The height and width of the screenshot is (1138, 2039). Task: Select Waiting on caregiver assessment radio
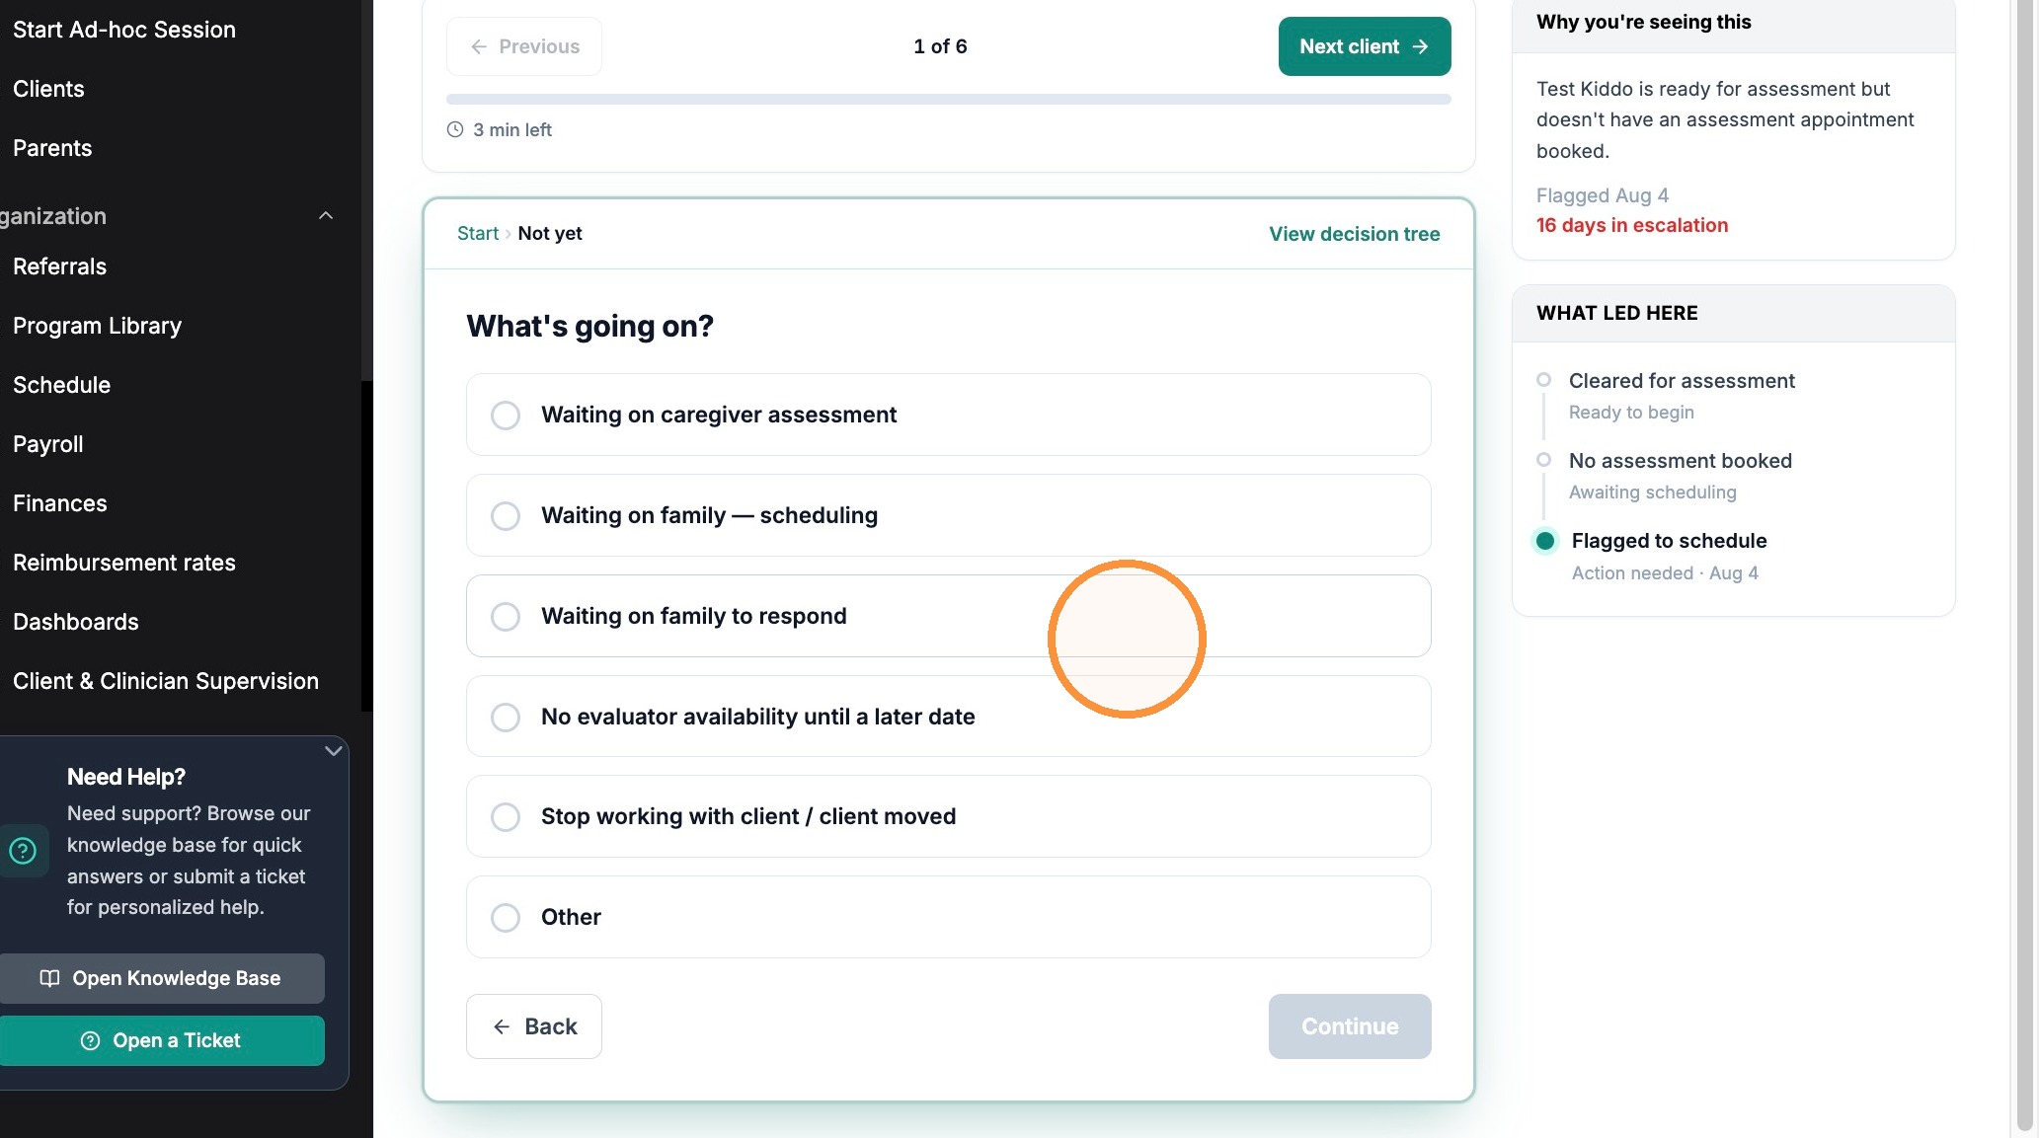[x=506, y=416]
